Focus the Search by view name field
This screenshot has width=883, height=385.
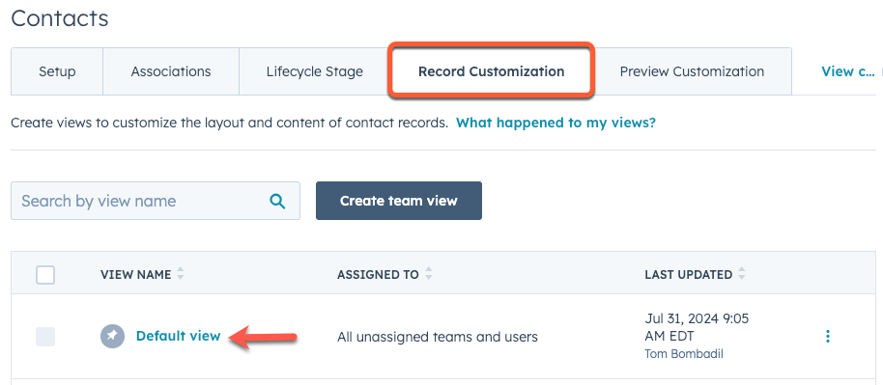tap(156, 201)
